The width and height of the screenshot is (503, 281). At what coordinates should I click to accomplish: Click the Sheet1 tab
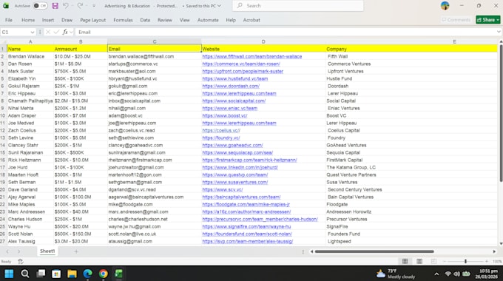(x=47, y=251)
